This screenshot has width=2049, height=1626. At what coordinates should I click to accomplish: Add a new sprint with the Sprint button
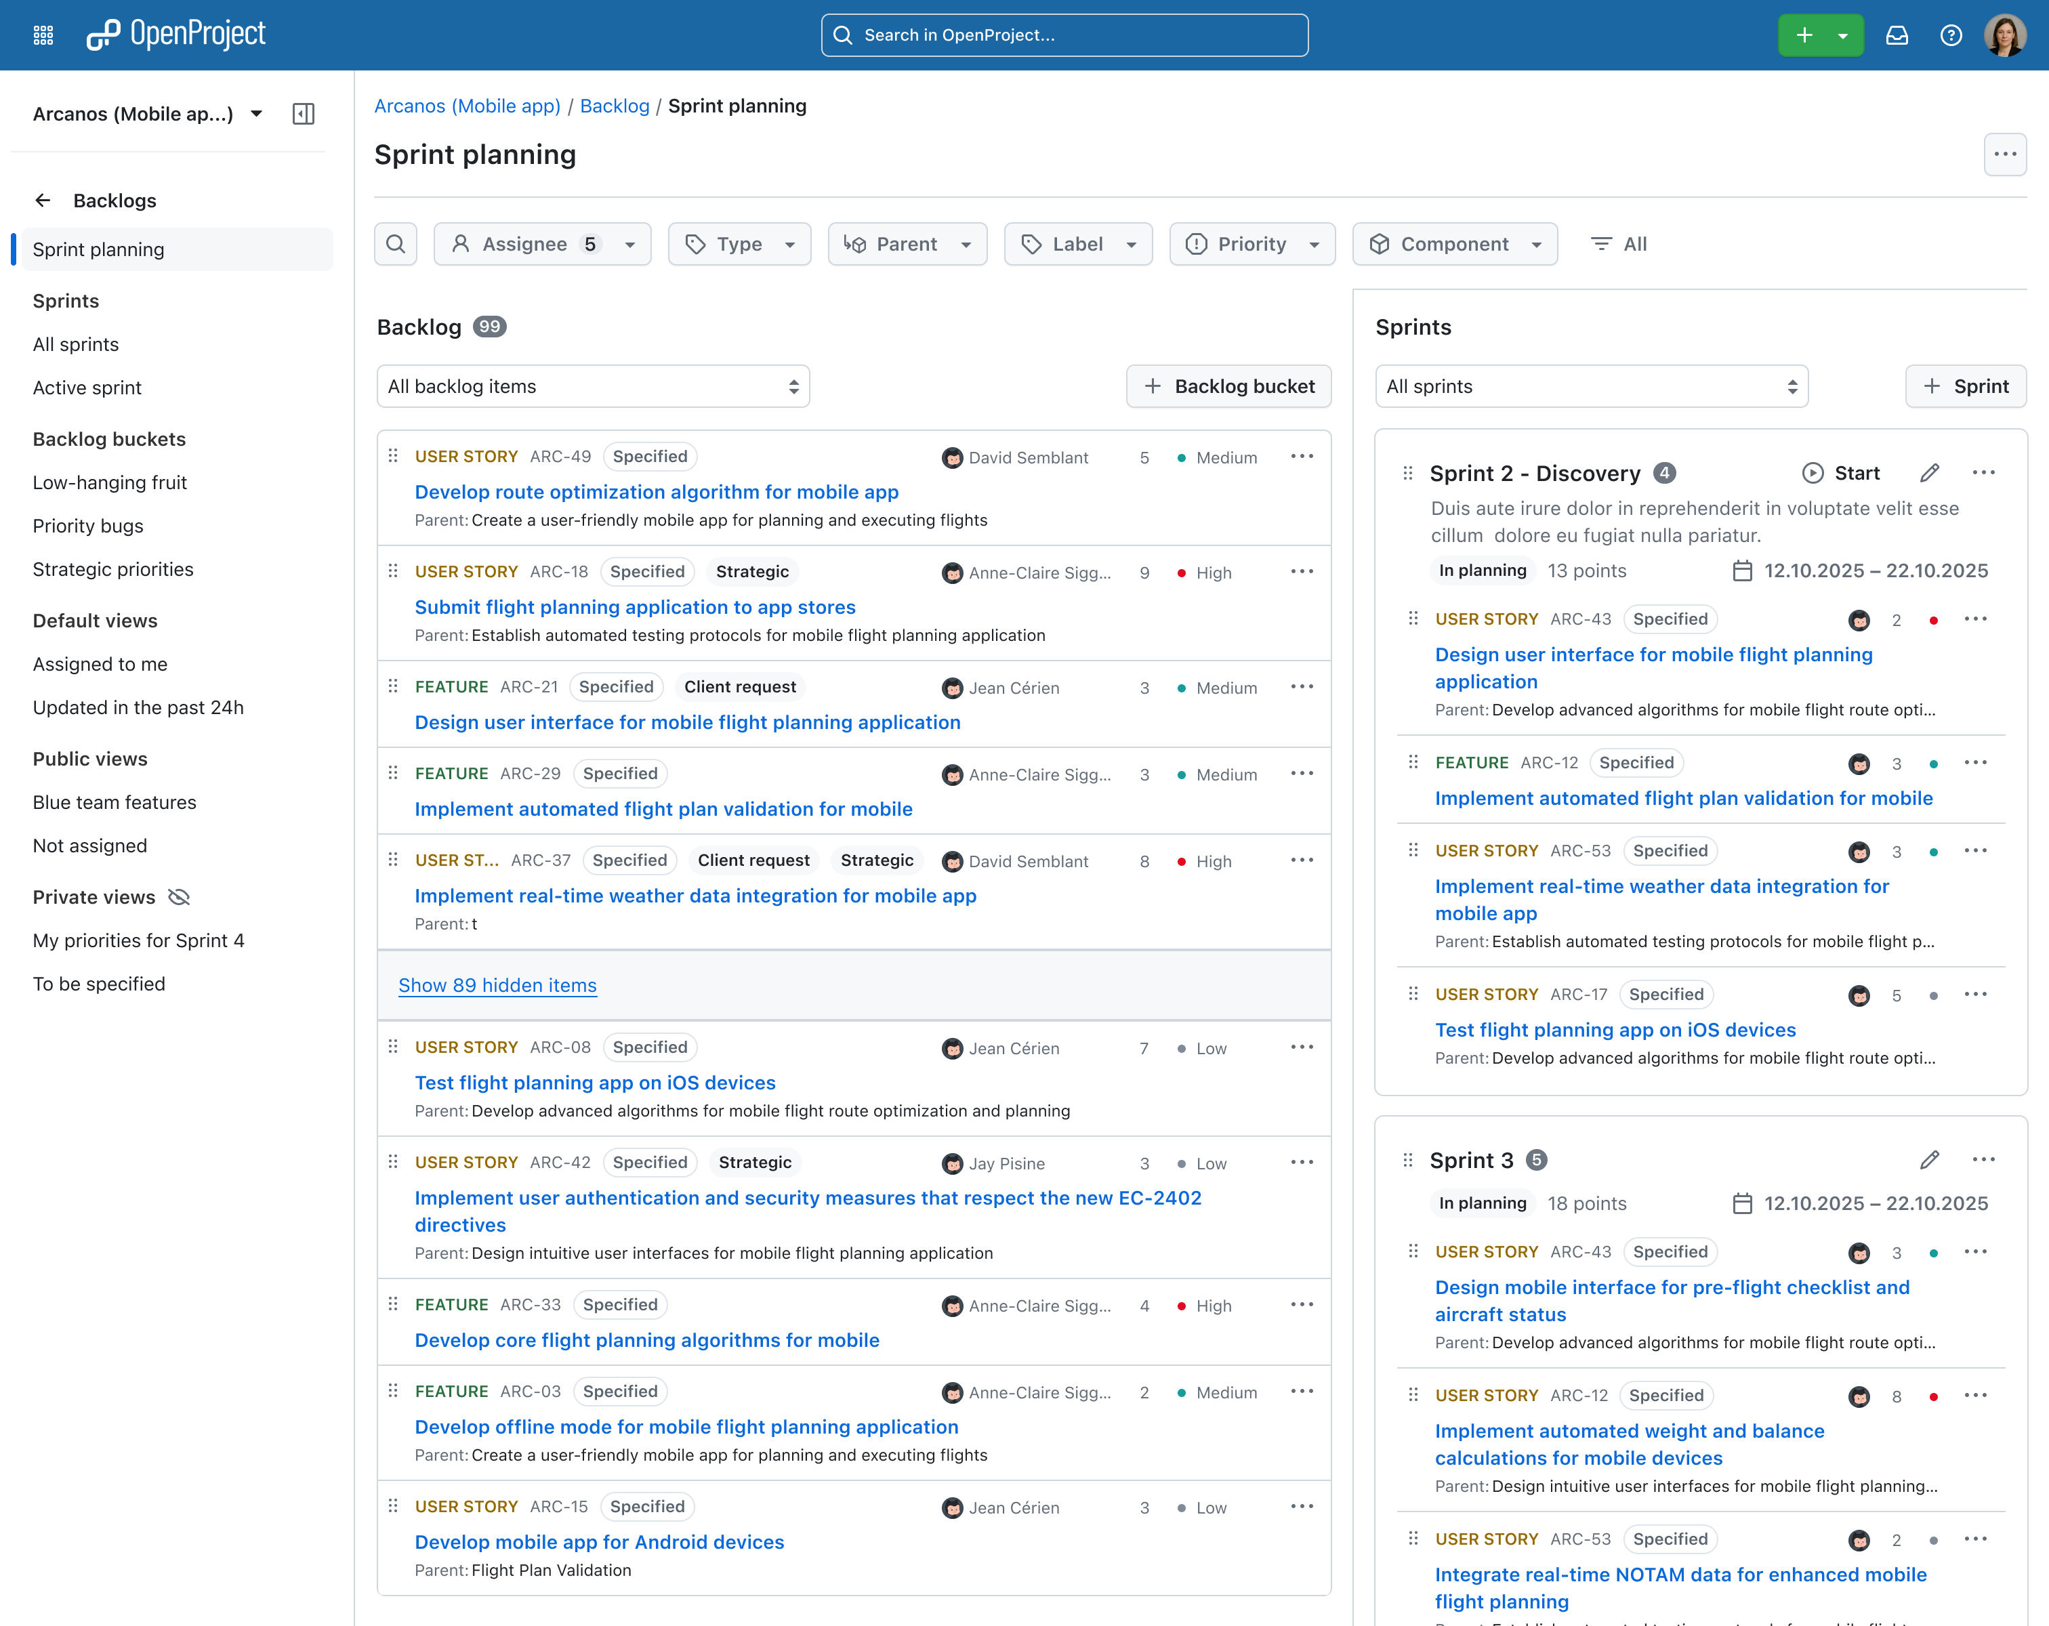pos(1966,385)
